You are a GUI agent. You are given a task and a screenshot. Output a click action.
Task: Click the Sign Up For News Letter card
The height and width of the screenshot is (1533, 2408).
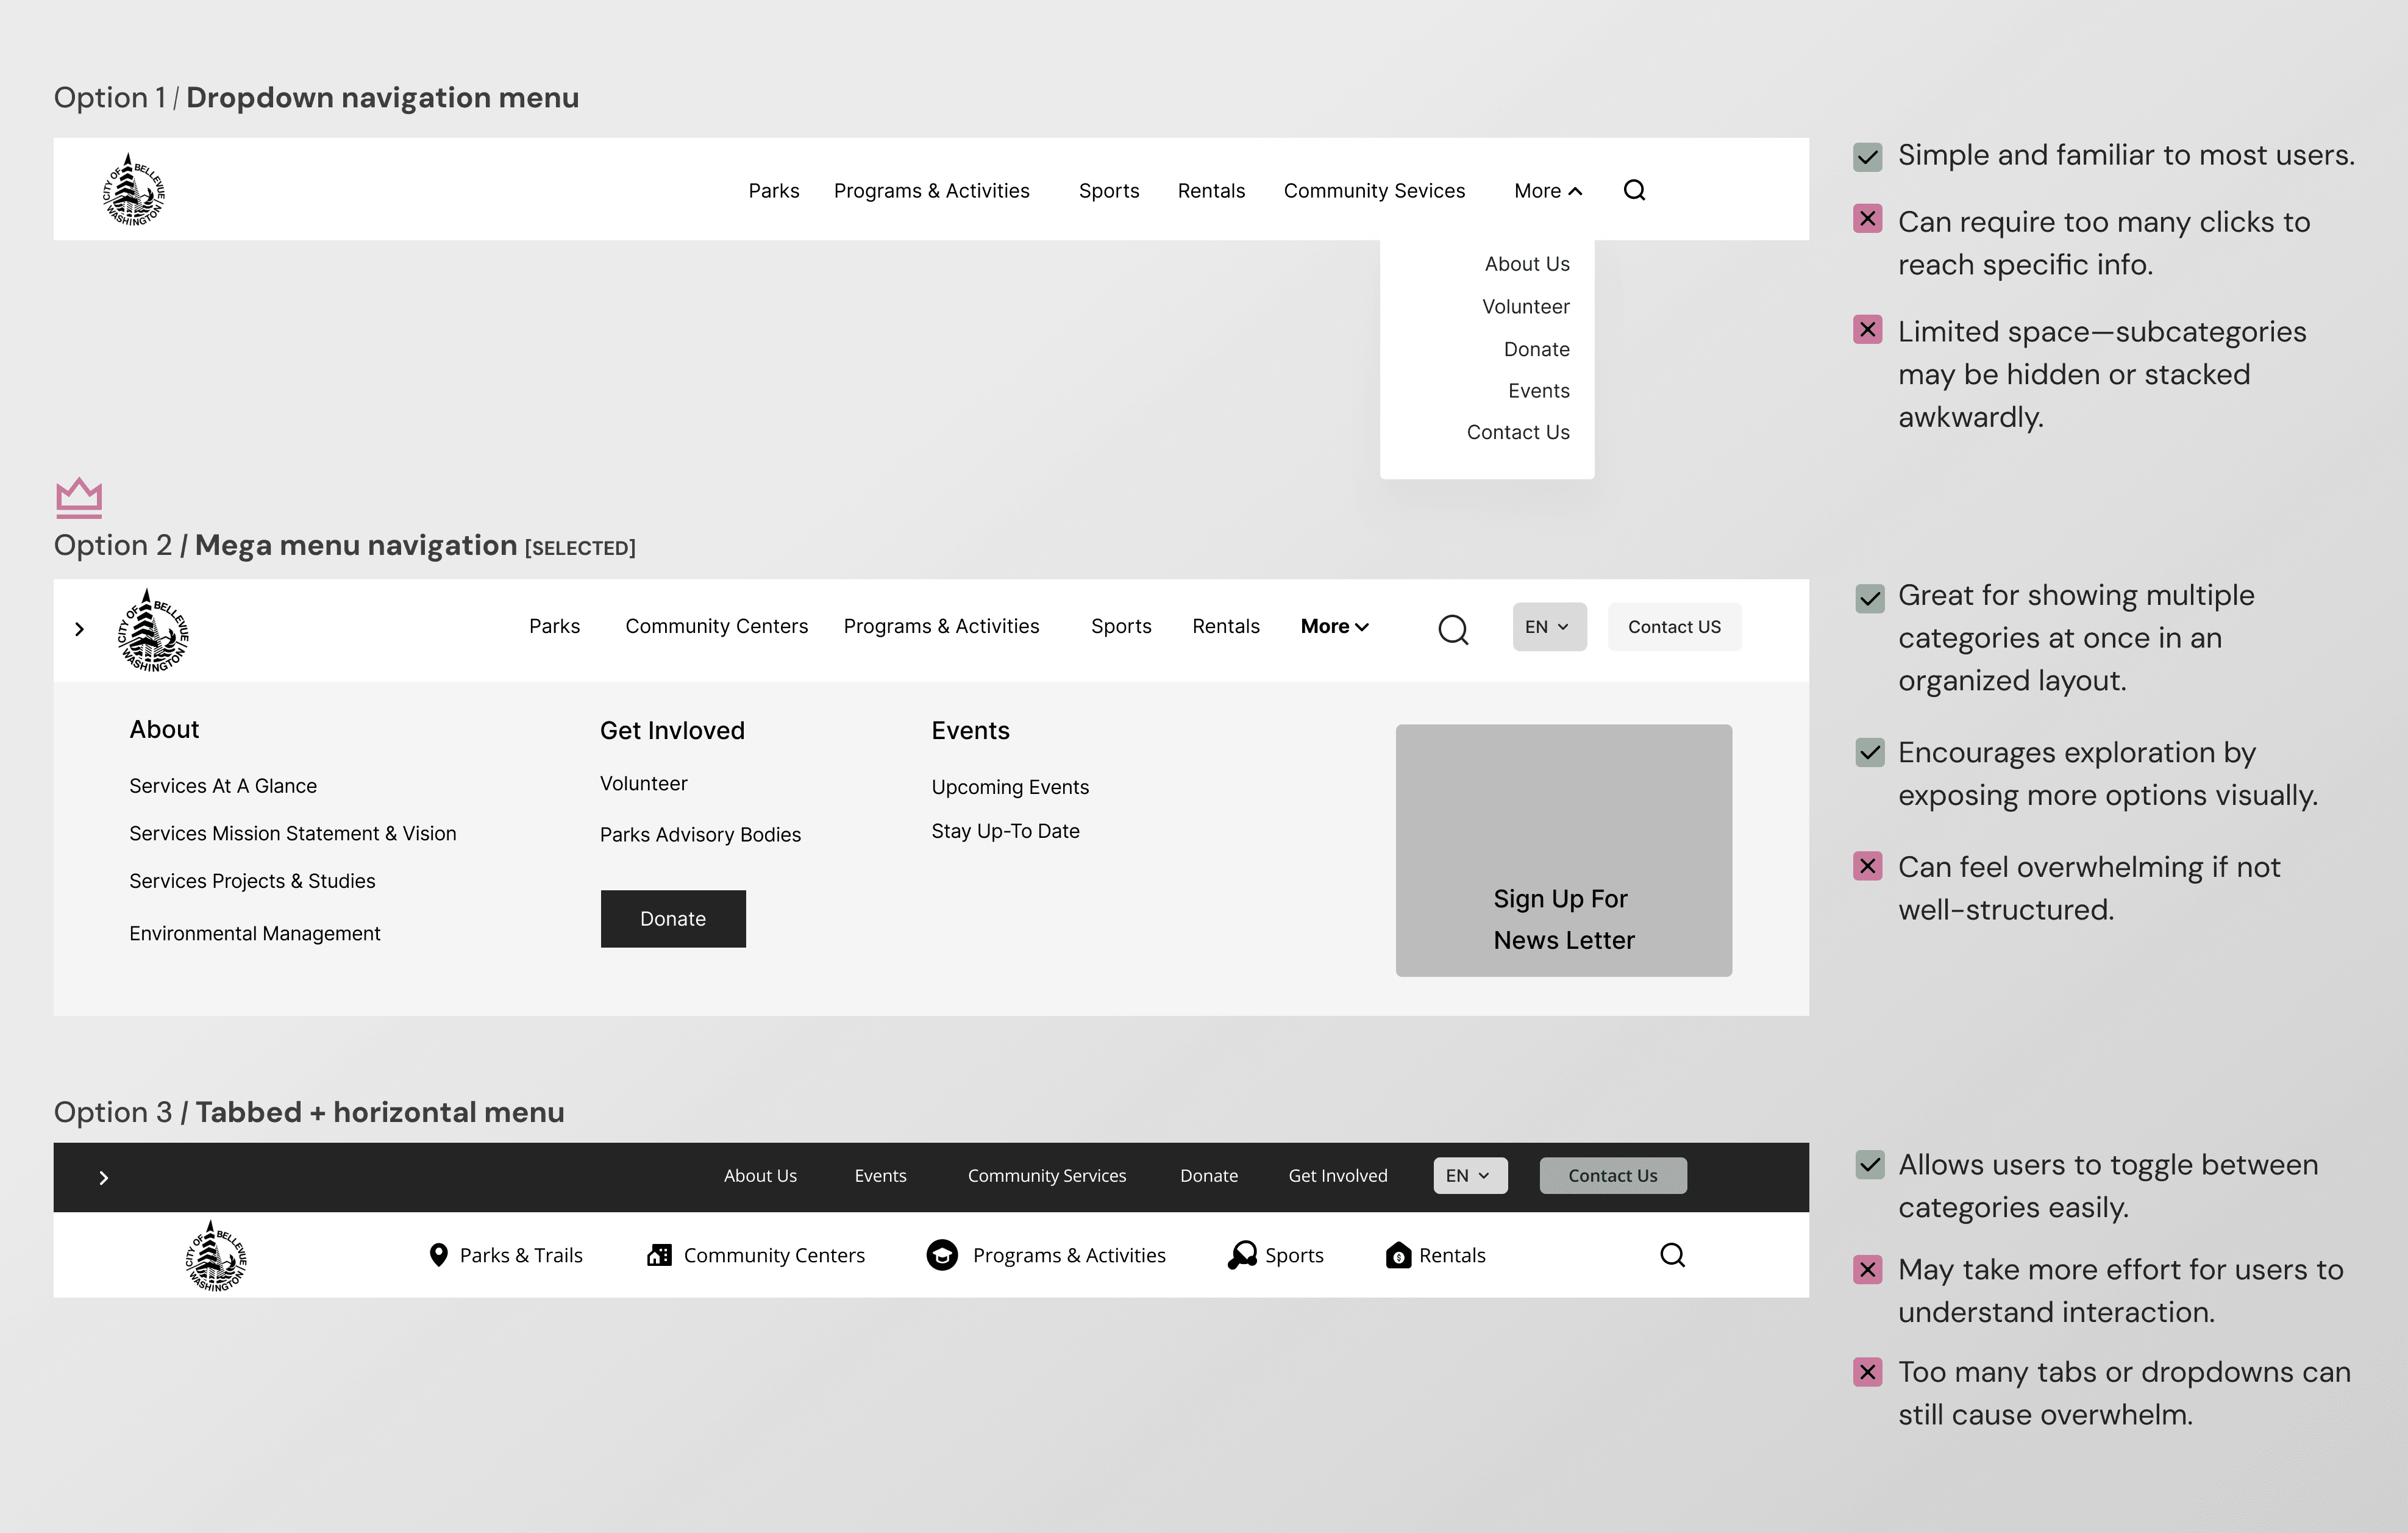1563,850
